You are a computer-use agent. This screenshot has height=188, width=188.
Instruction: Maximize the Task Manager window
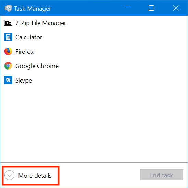pos(151,8)
